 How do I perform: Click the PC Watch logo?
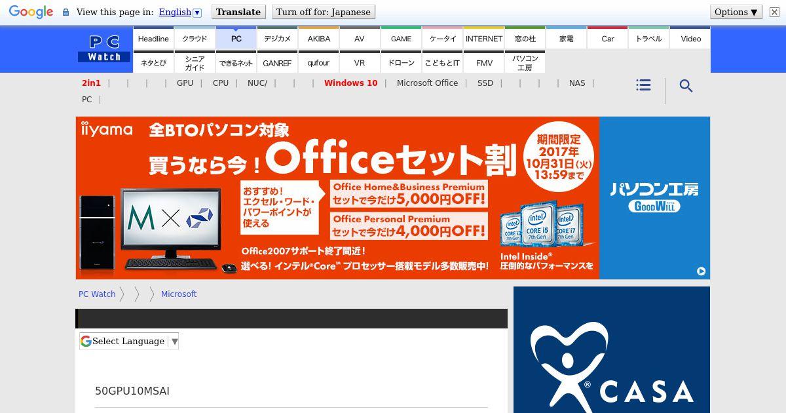coord(104,49)
